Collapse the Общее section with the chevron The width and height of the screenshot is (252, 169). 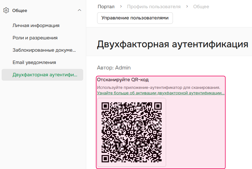pyautogui.click(x=79, y=10)
